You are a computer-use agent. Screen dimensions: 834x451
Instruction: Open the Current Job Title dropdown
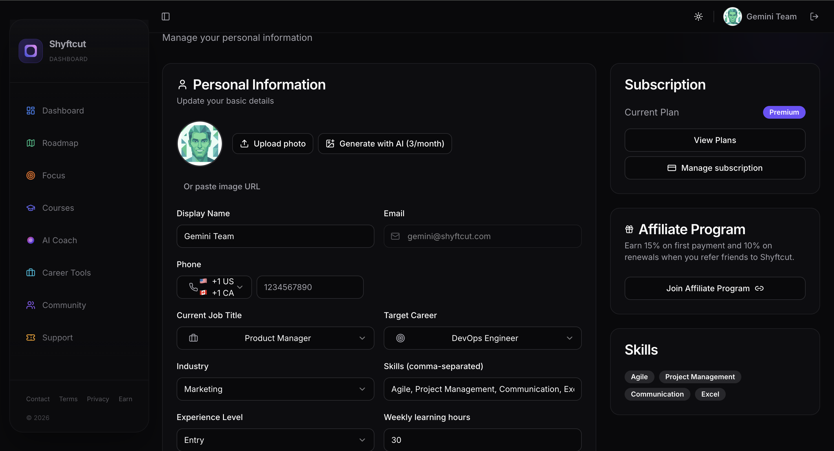point(275,338)
